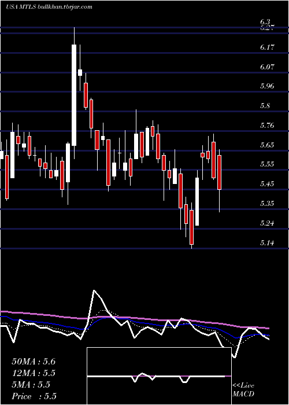Click the 5.24 price level label
289x405 pixels.
267,223
